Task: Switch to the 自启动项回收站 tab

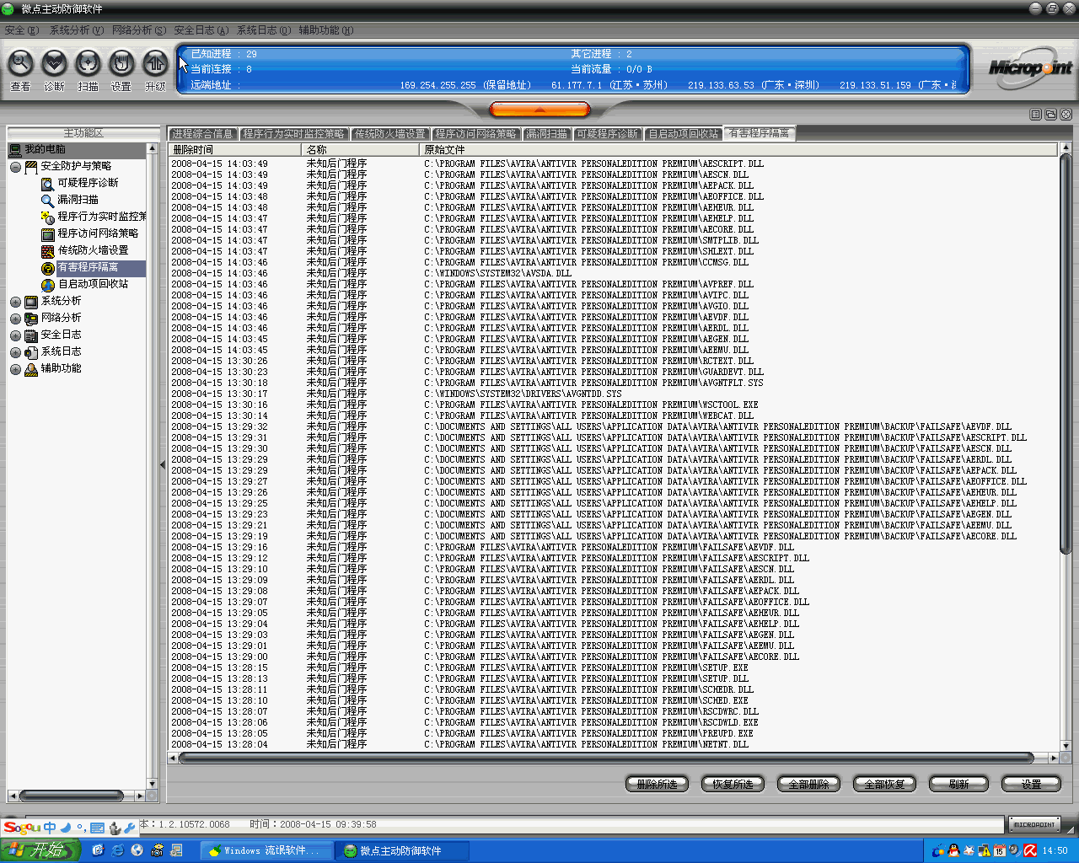Action: click(x=684, y=134)
